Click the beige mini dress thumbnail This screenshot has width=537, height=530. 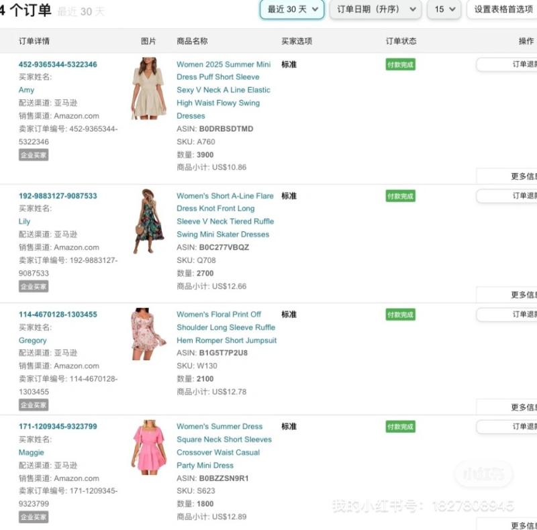coord(148,89)
